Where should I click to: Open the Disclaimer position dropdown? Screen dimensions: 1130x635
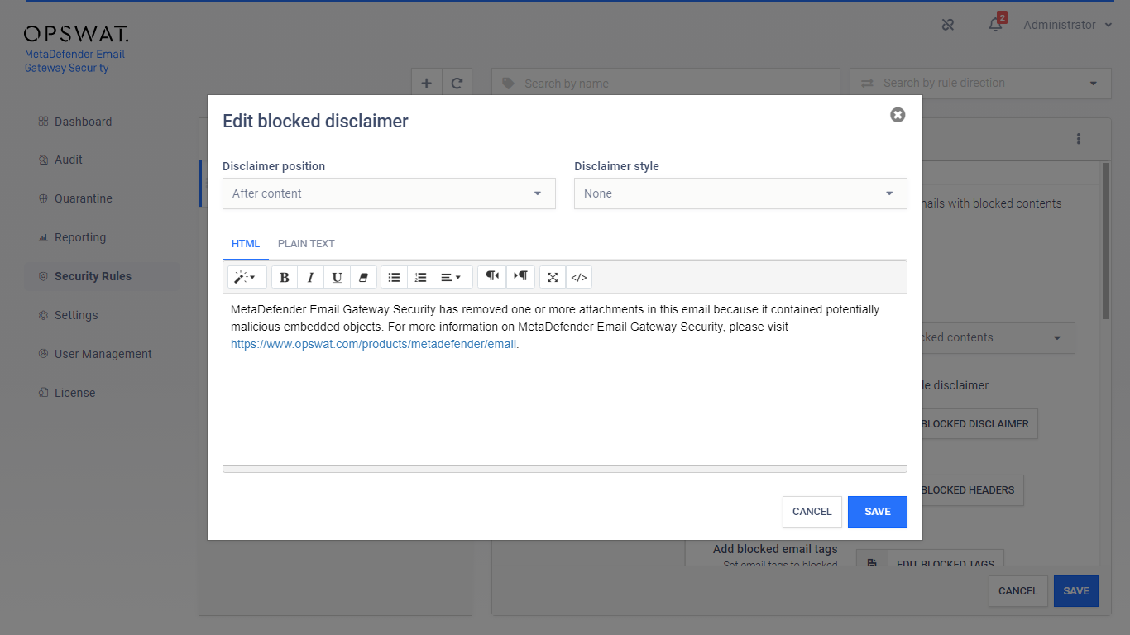389,193
